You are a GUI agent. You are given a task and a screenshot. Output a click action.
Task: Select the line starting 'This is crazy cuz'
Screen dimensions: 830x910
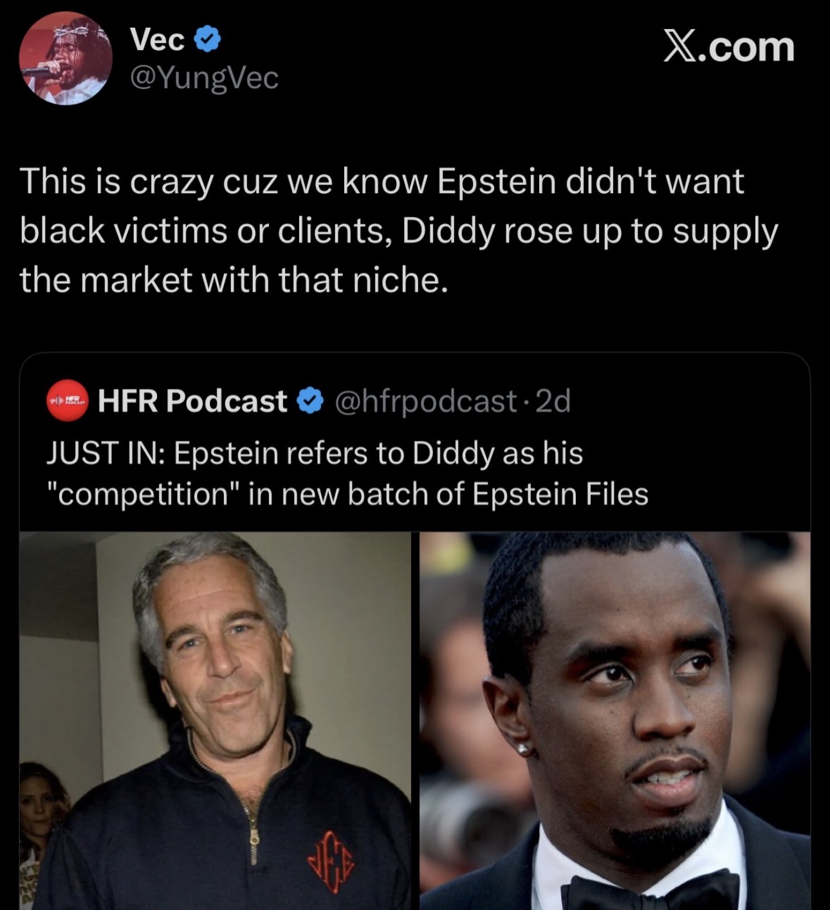pos(382,181)
